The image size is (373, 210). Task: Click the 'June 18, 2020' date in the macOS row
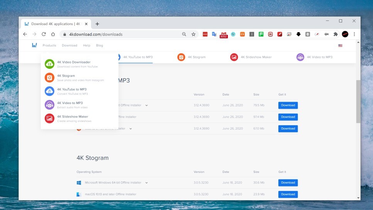click(x=232, y=194)
